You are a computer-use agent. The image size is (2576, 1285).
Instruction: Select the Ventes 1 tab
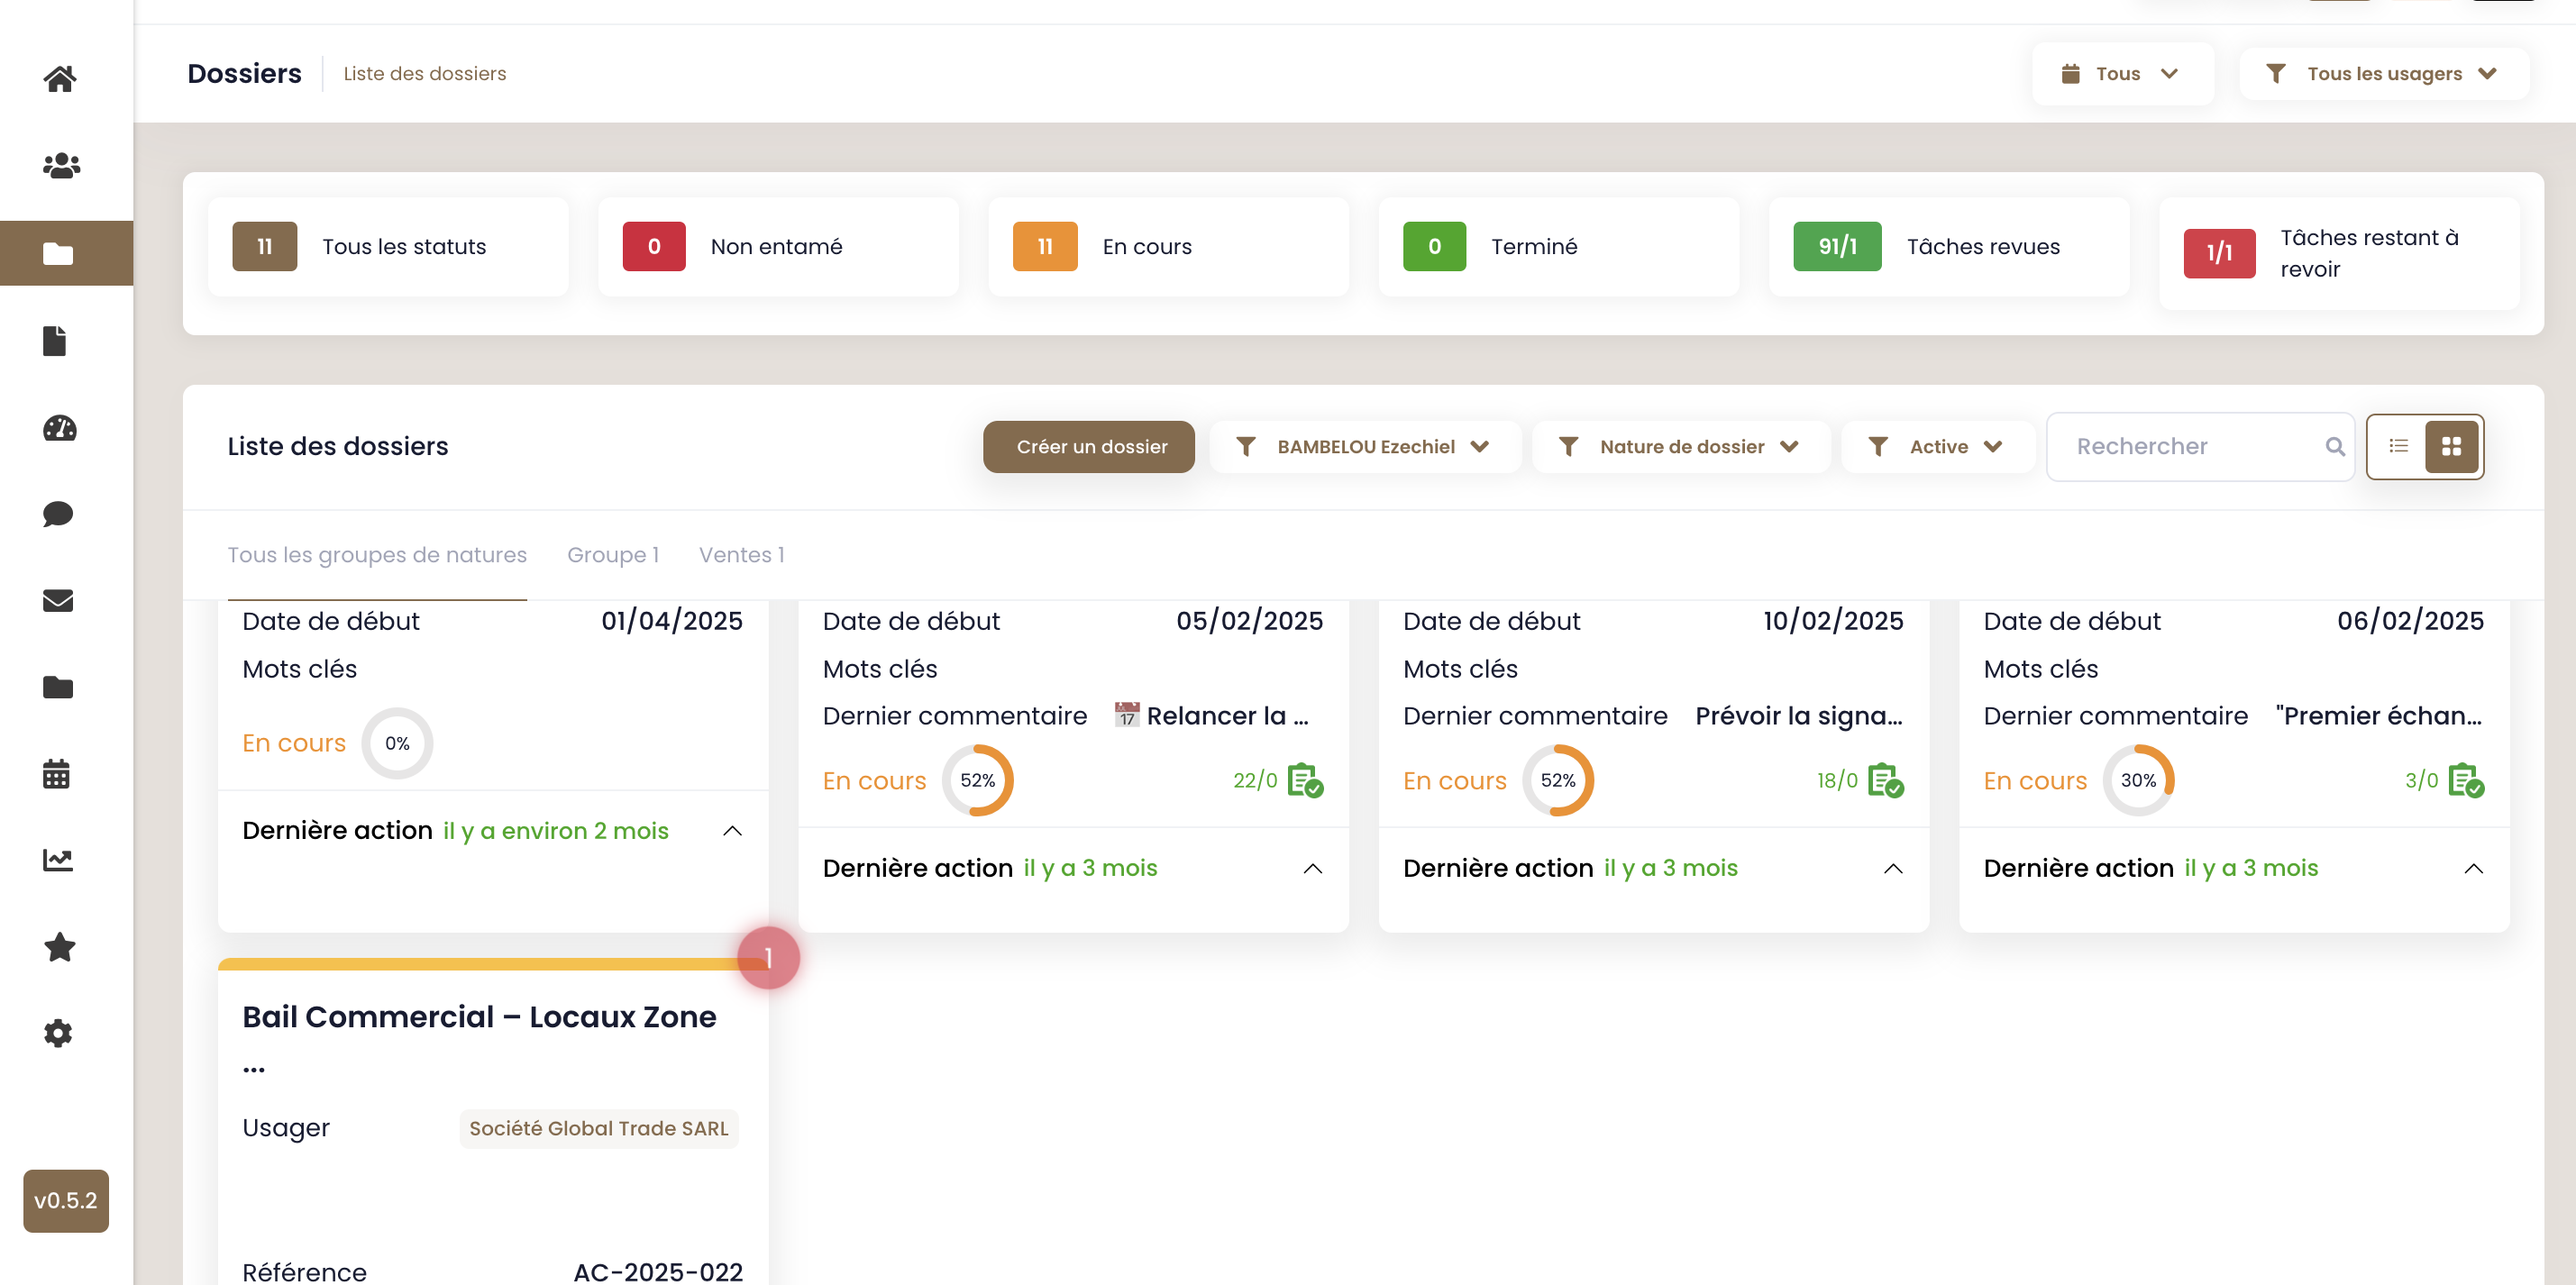pos(741,555)
